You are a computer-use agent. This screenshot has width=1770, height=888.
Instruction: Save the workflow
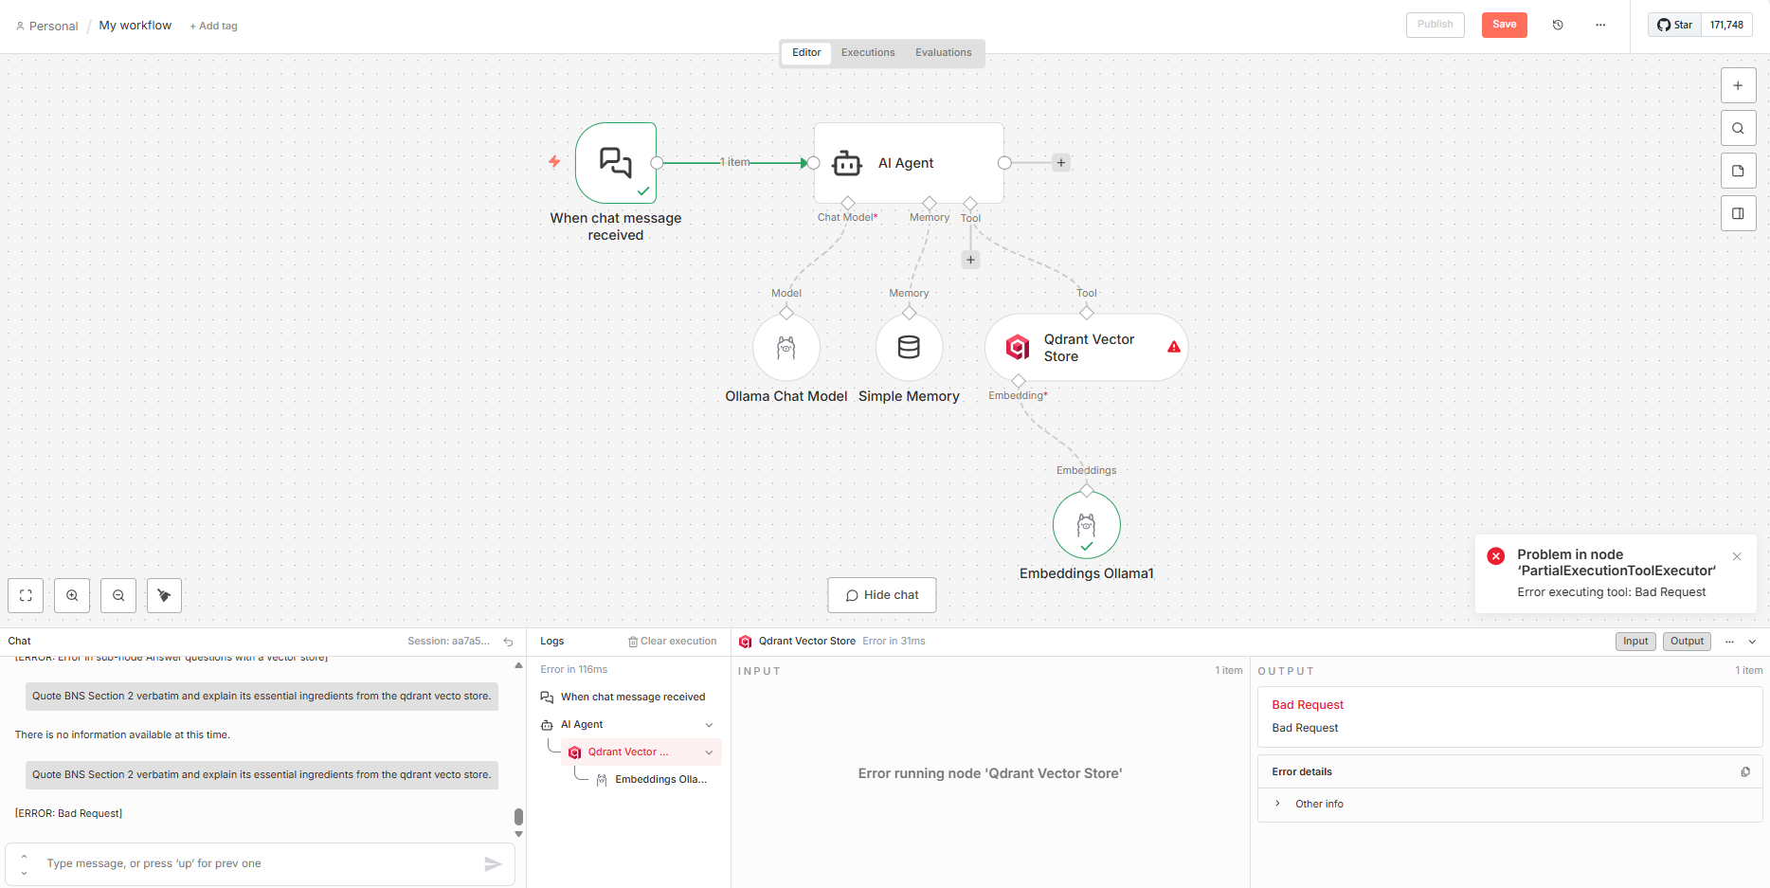click(x=1504, y=25)
